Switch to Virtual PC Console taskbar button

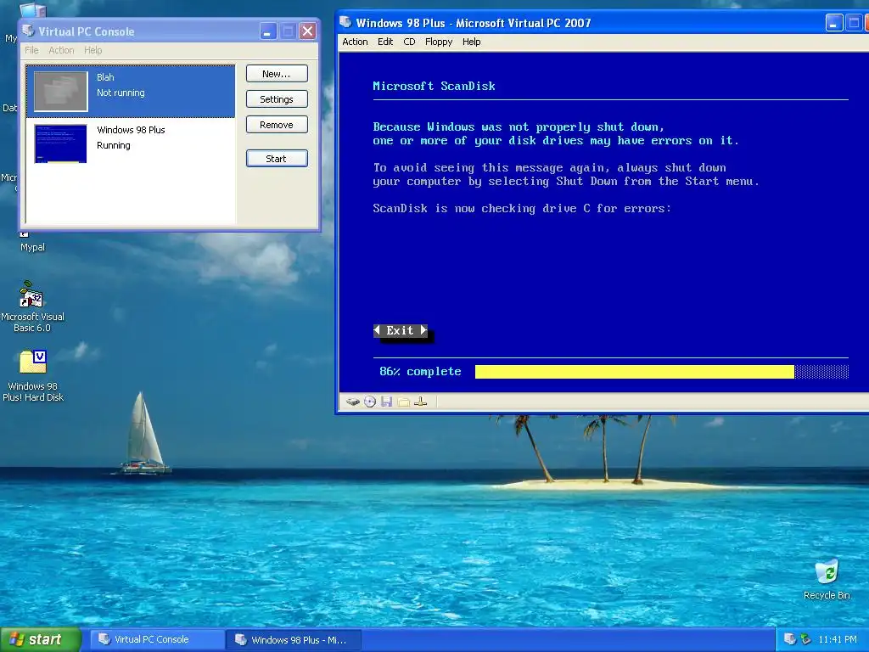point(156,639)
